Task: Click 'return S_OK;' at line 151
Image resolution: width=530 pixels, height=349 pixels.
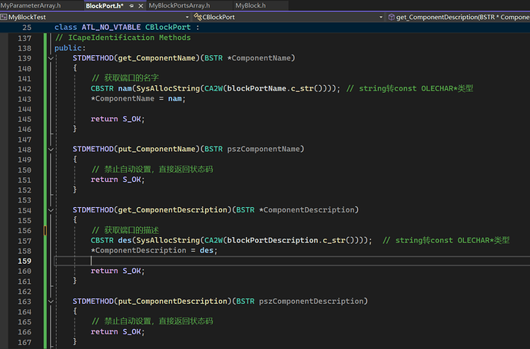Action: click(118, 179)
